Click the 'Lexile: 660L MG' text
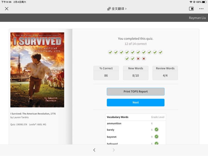 (x=38, y=124)
